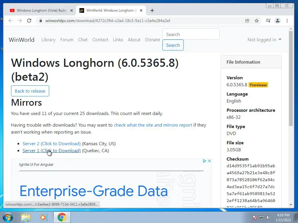Click the vertical scrollbar thumb

click(291, 78)
